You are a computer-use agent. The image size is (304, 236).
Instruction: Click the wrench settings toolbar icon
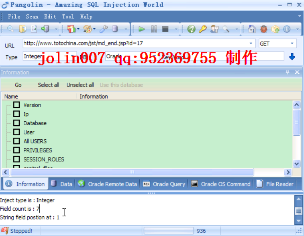pos(104,29)
